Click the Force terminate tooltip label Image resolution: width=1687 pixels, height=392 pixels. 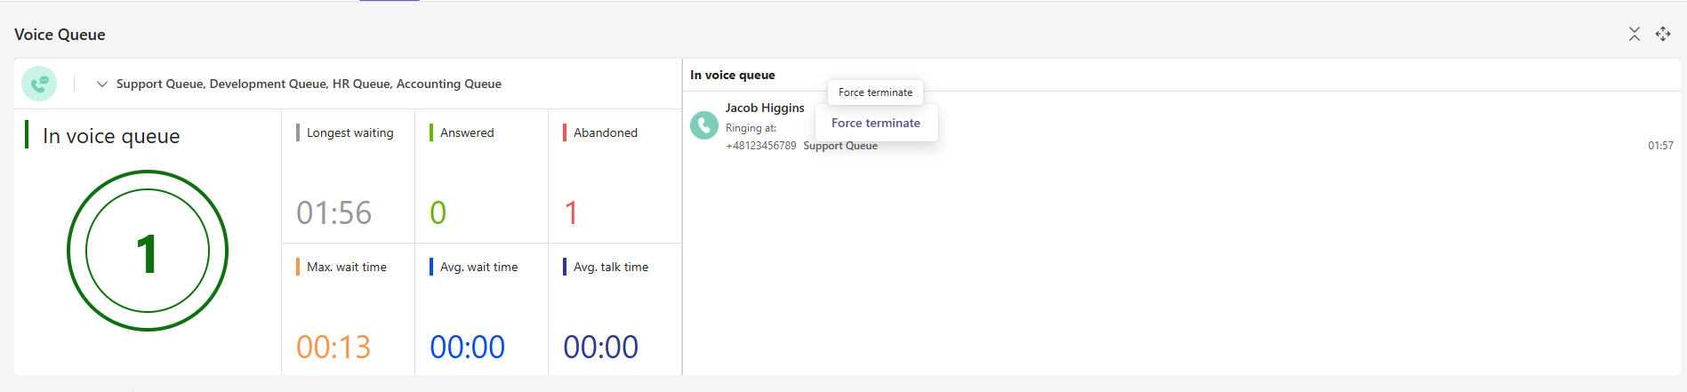[875, 92]
